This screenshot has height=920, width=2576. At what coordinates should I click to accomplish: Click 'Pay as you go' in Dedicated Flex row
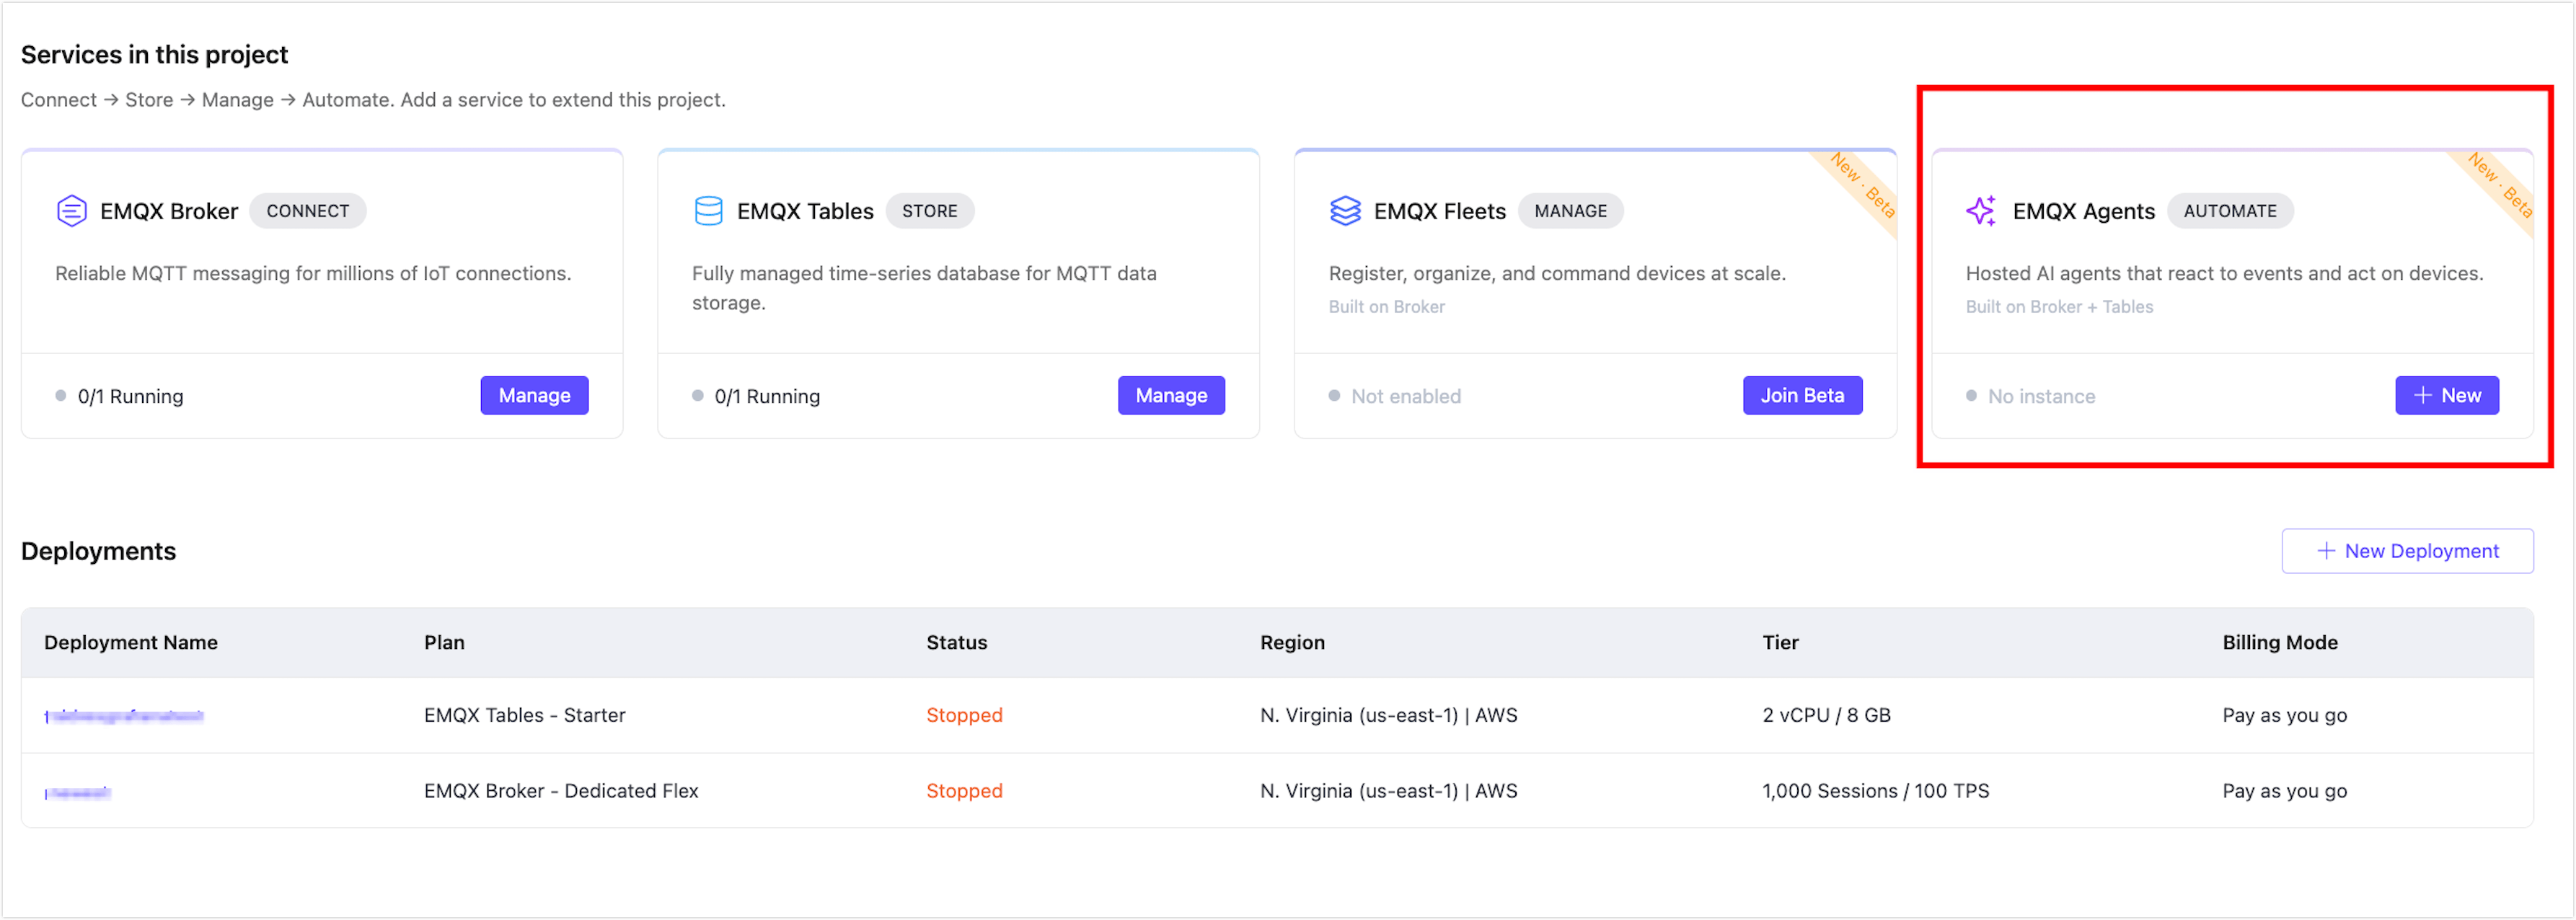(2284, 791)
